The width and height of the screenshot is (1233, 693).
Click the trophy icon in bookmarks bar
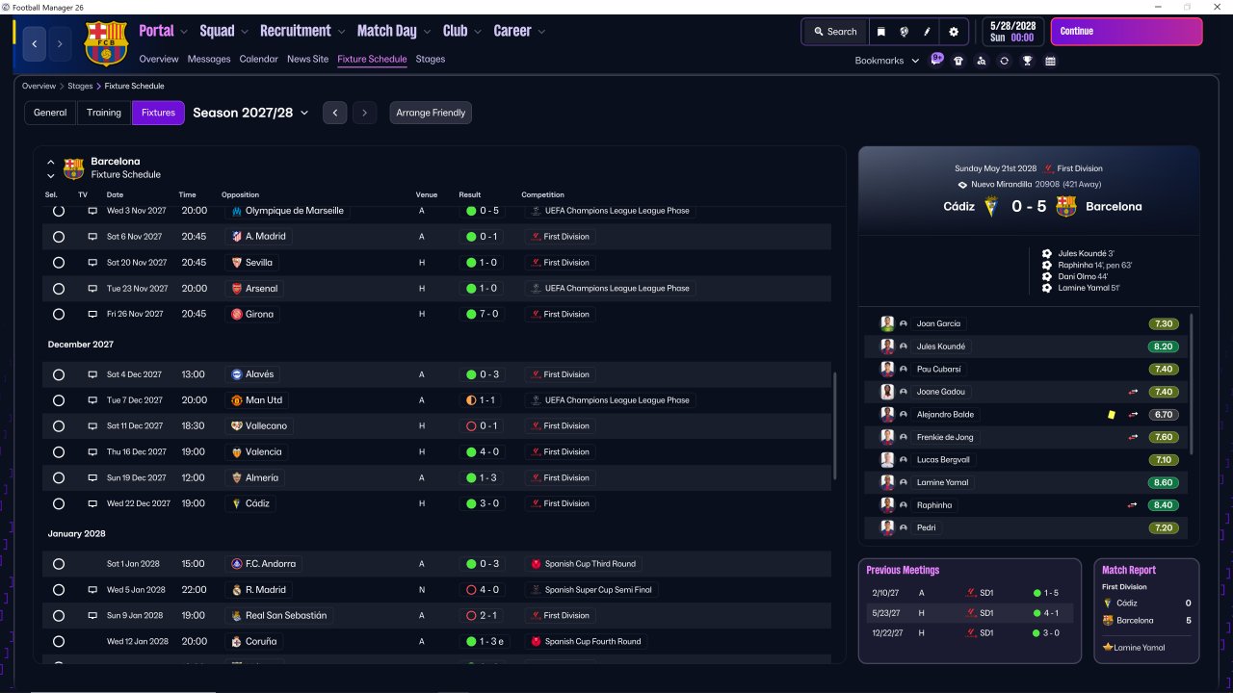point(1028,61)
